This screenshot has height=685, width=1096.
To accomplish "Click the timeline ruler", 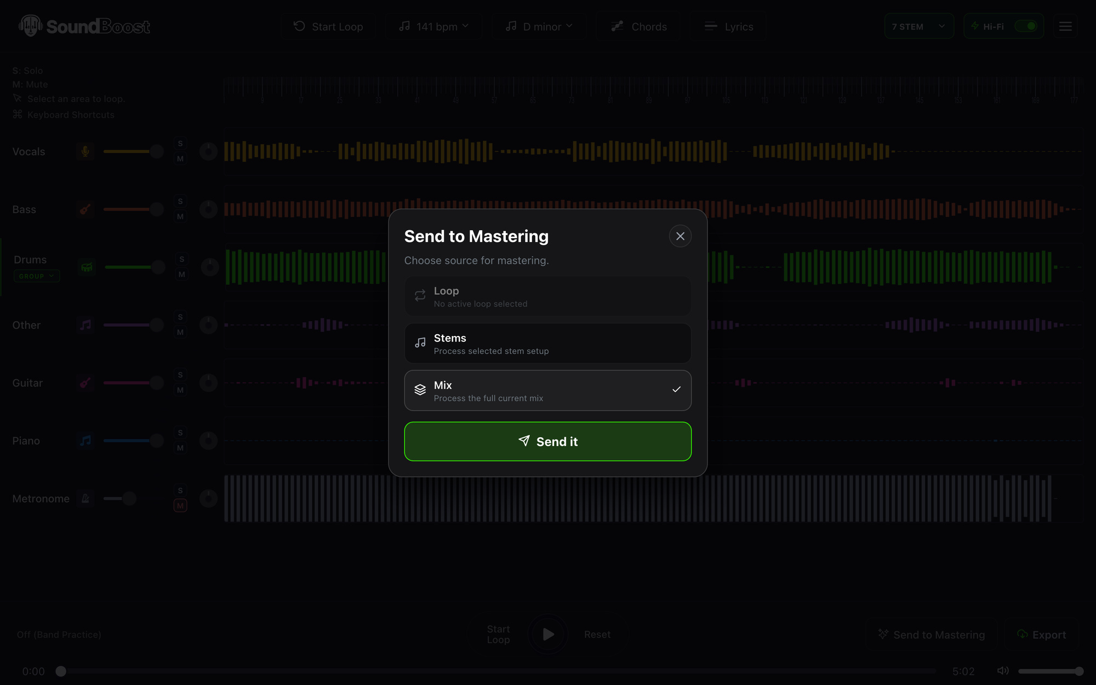I will tap(653, 90).
